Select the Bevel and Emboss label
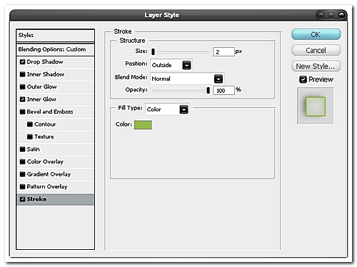The width and height of the screenshot is (357, 267). tap(50, 111)
